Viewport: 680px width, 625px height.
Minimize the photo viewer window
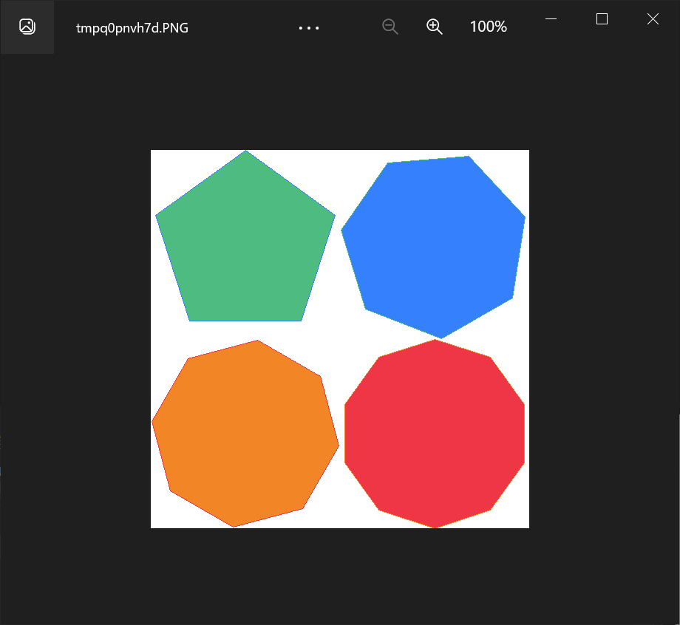(x=551, y=18)
